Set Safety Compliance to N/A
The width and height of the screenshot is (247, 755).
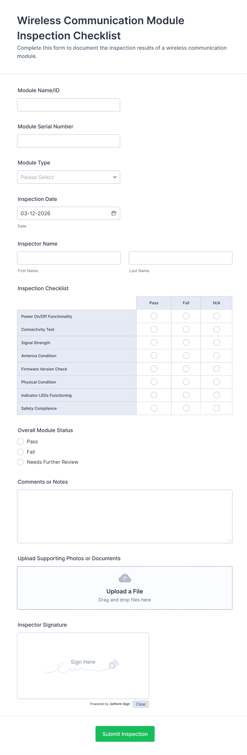click(216, 408)
